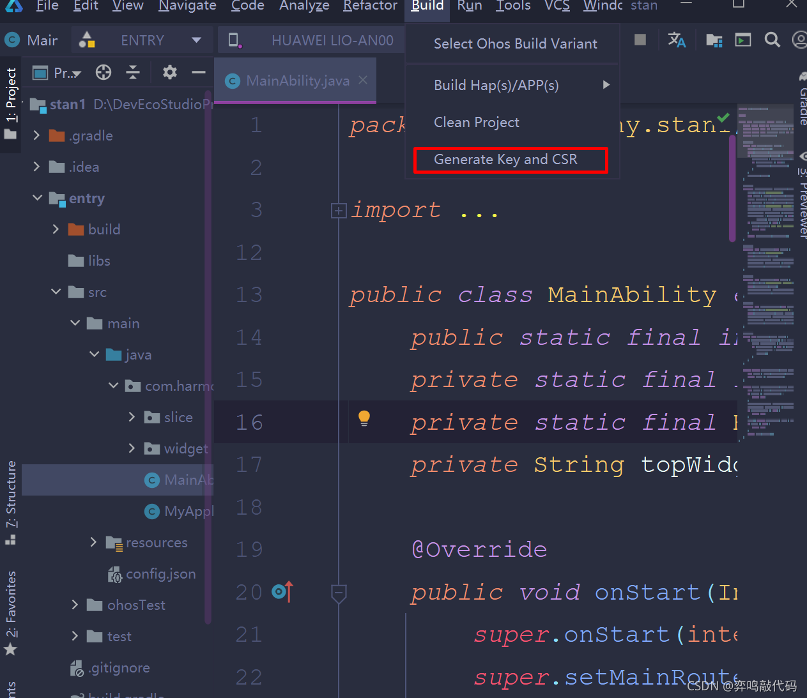Open the VCS menu

[557, 6]
